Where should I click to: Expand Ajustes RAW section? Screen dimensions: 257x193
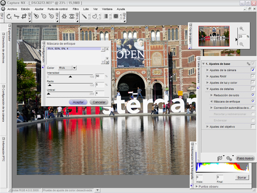pos(207,76)
